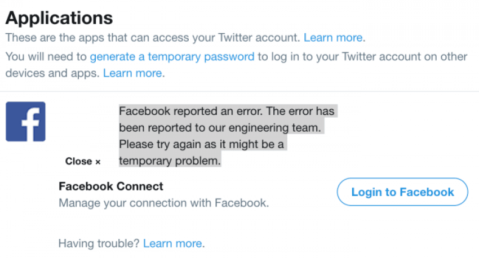
Task: Open the generate a temporary password link
Action: [x=172, y=56]
